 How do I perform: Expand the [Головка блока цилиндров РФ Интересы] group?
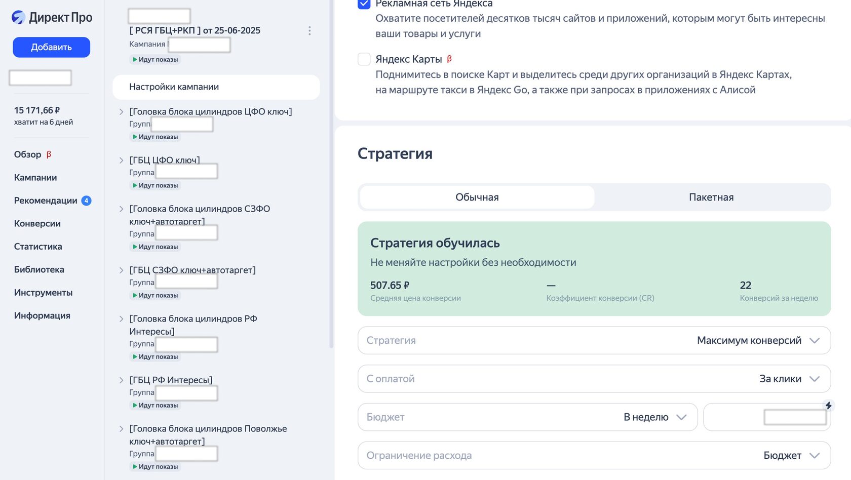coord(122,318)
